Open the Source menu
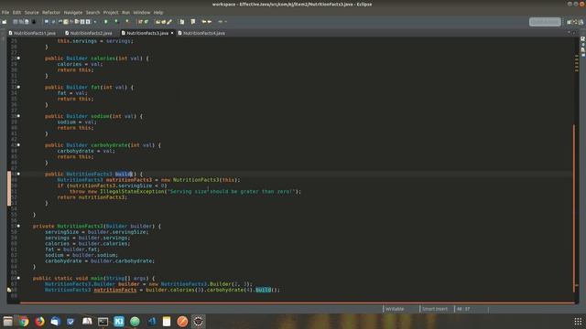This screenshot has height=329, width=586. click(31, 12)
